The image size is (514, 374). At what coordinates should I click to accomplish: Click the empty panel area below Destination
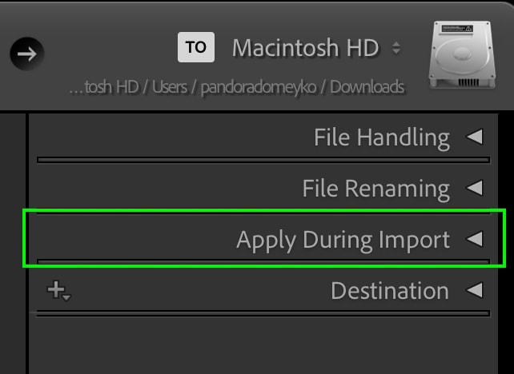point(263,345)
